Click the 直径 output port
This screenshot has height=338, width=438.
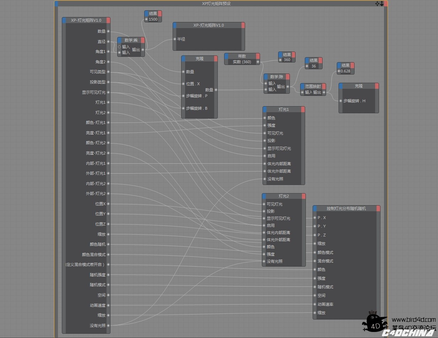(x=108, y=42)
